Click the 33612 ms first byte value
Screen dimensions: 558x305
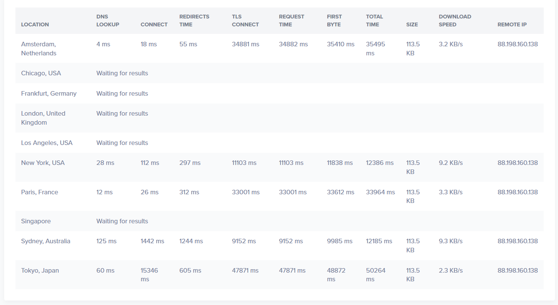pos(340,192)
